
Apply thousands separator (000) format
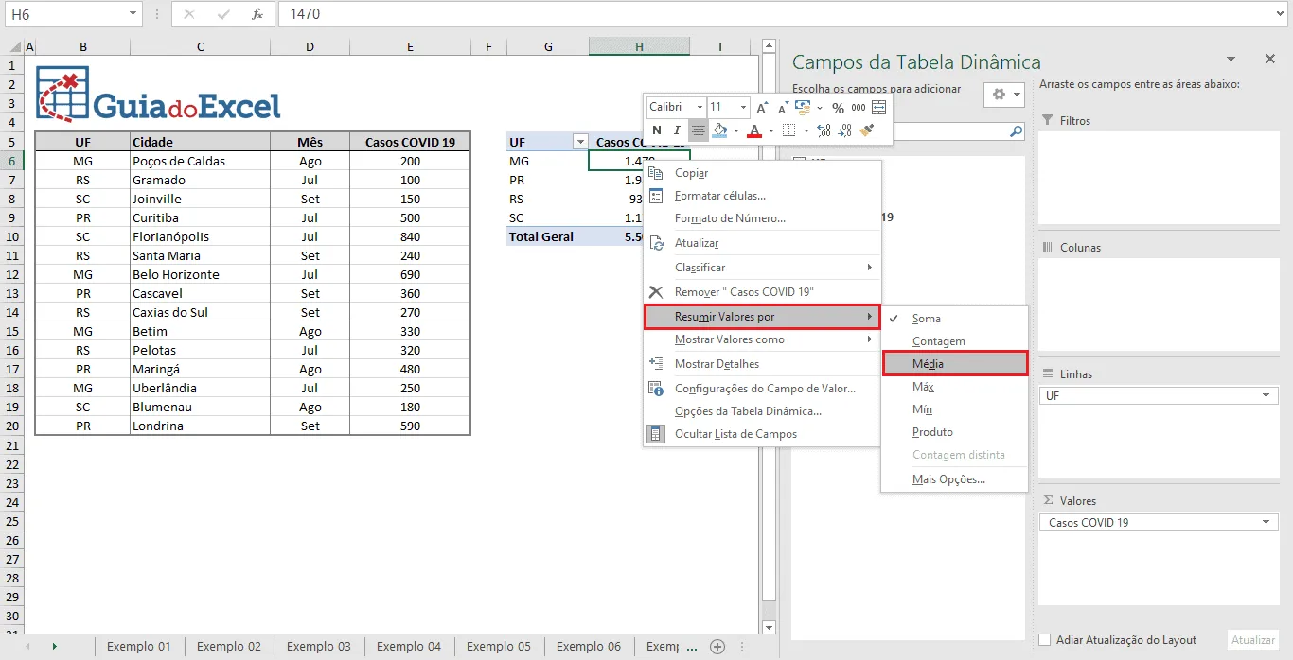pyautogui.click(x=859, y=108)
